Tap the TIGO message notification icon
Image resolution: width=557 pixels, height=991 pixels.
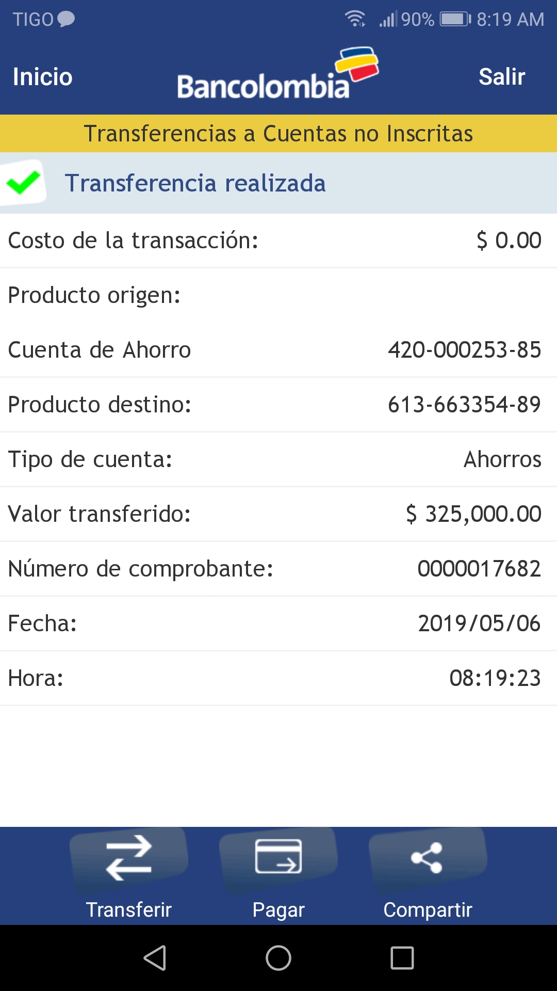coord(66,19)
